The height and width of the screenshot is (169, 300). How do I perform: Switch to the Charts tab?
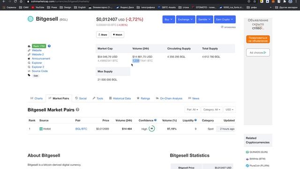(x=37, y=98)
